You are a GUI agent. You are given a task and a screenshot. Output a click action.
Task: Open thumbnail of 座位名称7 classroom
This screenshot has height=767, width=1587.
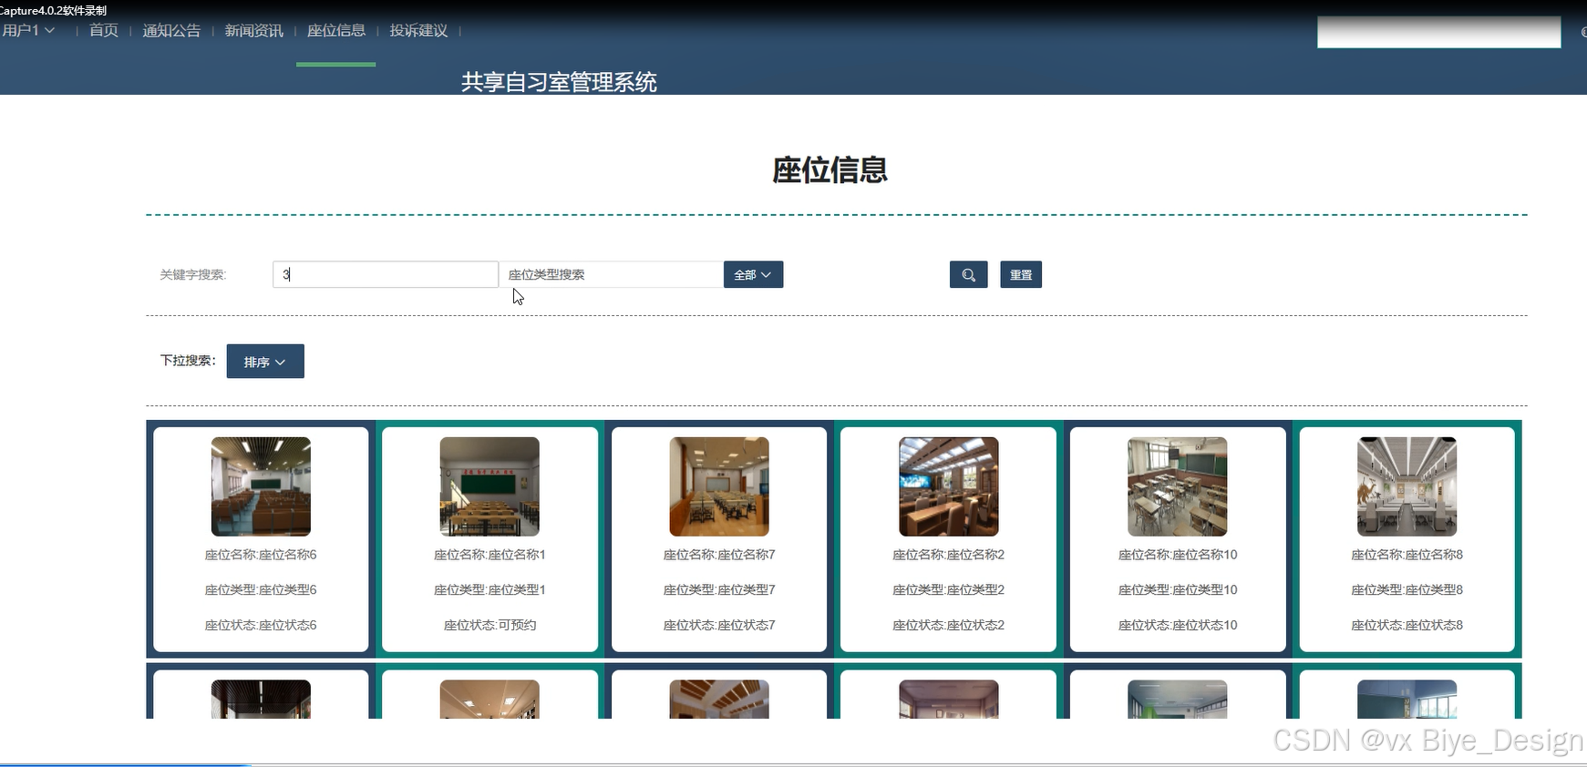(719, 486)
